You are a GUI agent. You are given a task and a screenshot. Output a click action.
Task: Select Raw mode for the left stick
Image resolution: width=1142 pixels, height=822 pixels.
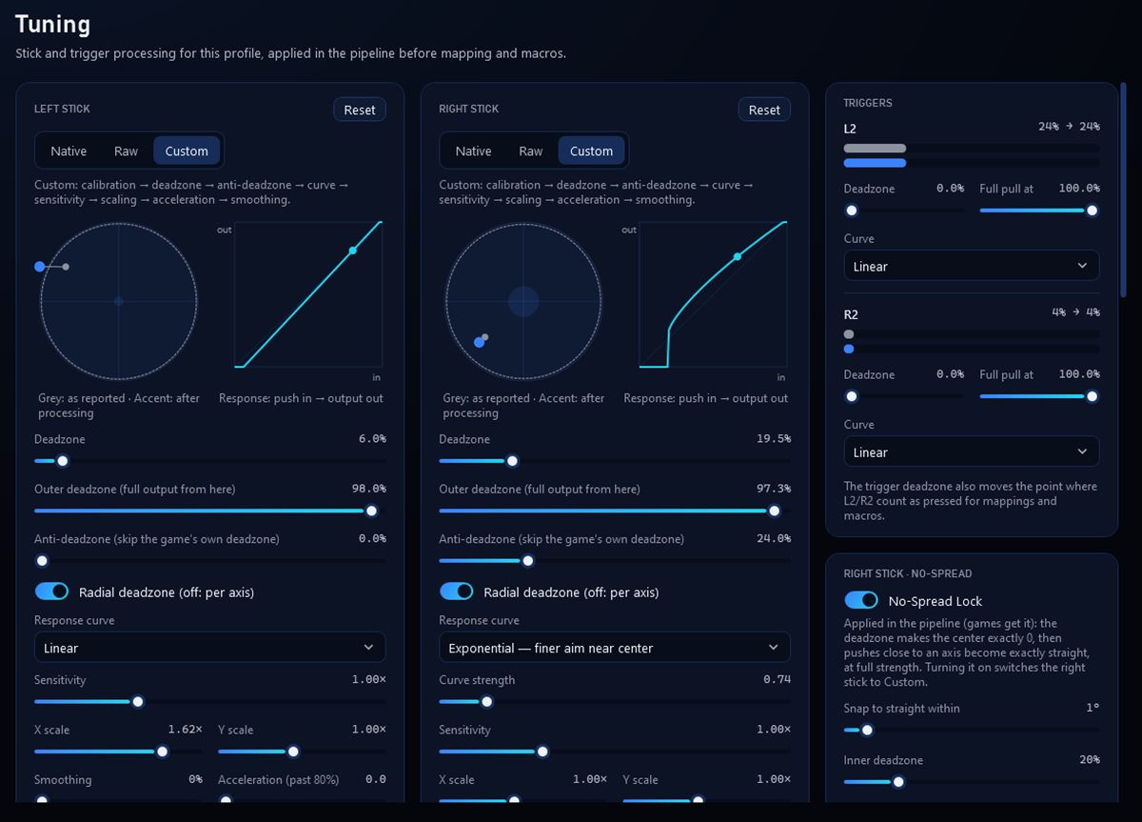coord(126,150)
